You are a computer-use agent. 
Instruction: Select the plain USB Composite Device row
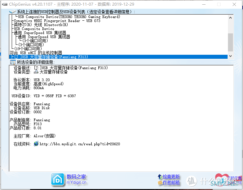coord(34,29)
